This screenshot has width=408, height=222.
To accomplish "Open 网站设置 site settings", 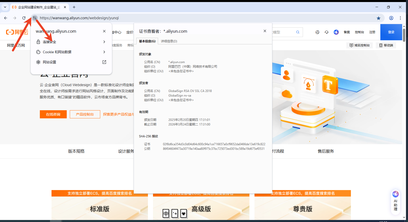I will click(x=71, y=62).
